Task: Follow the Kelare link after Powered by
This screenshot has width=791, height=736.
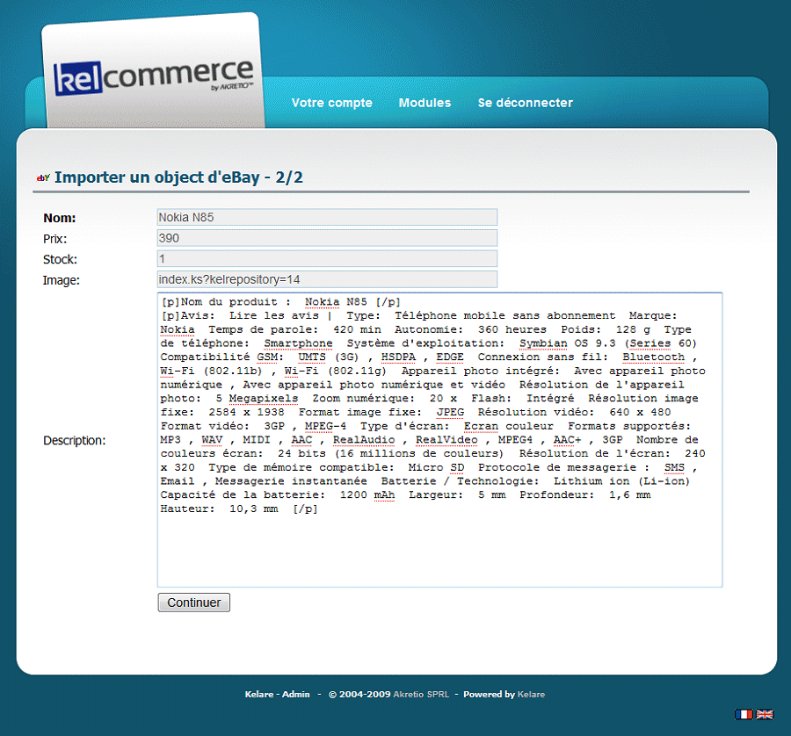Action: coord(531,695)
